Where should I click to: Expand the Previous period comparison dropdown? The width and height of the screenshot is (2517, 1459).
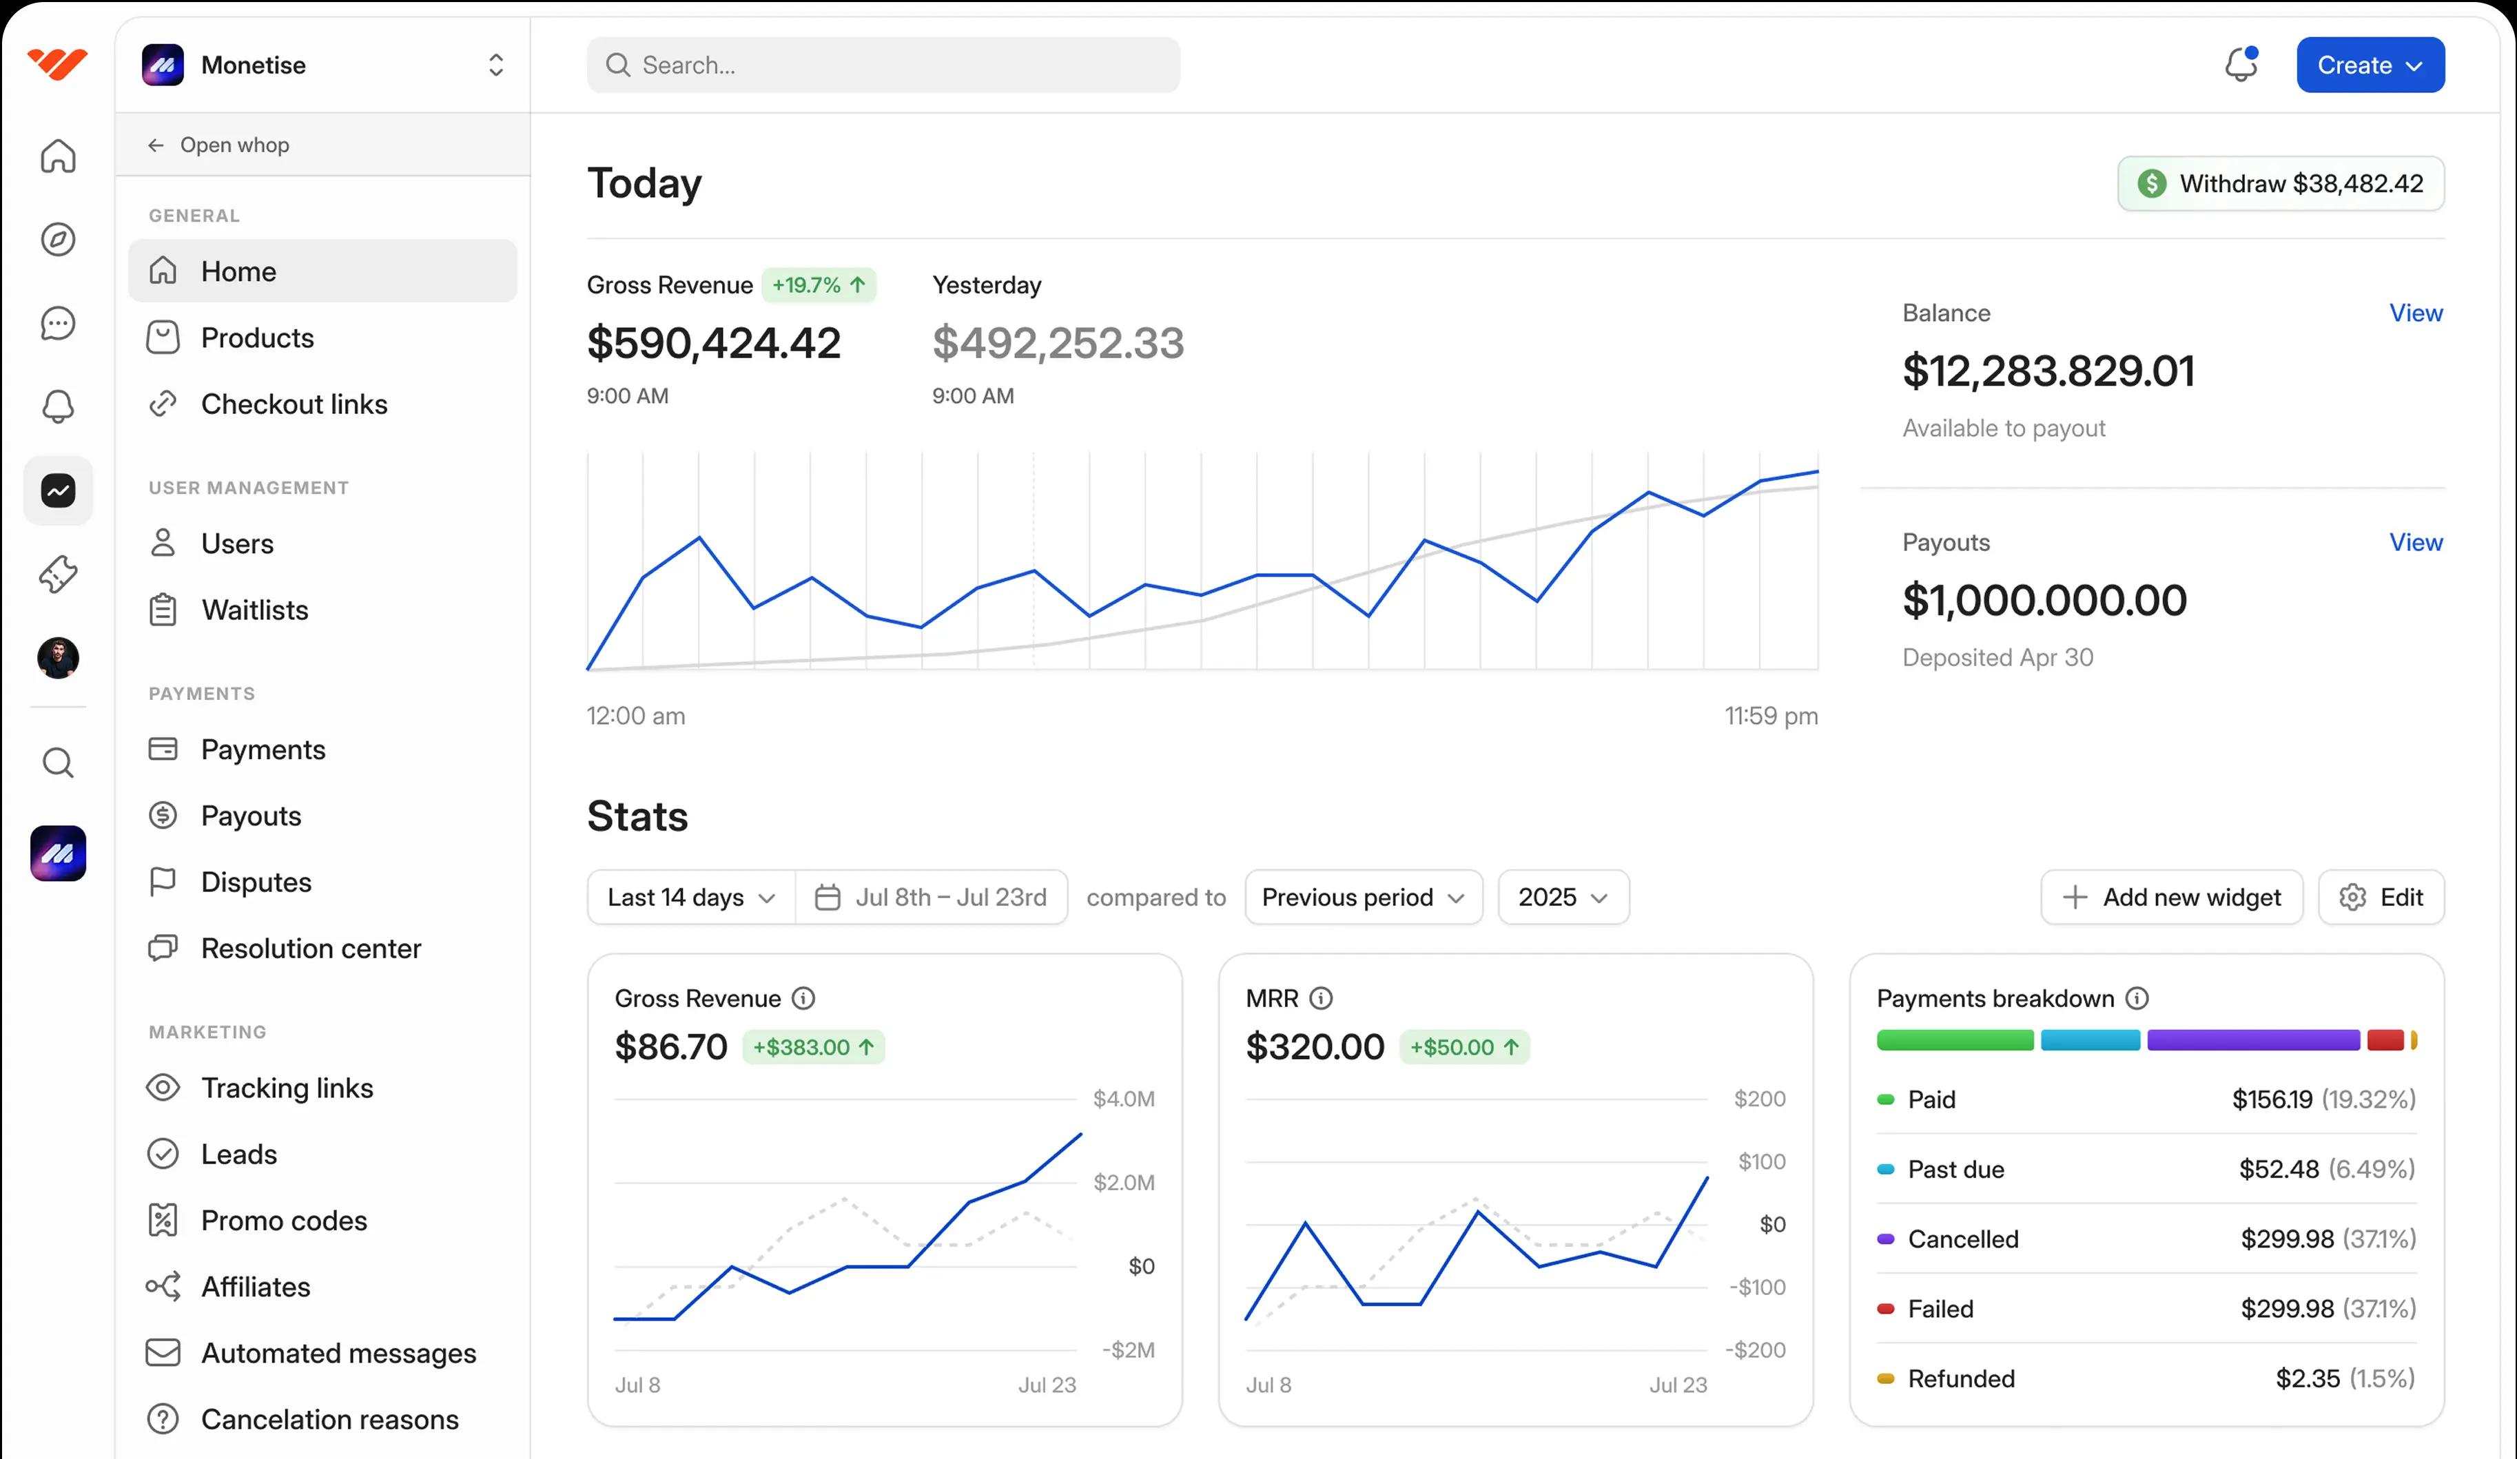[x=1362, y=897]
